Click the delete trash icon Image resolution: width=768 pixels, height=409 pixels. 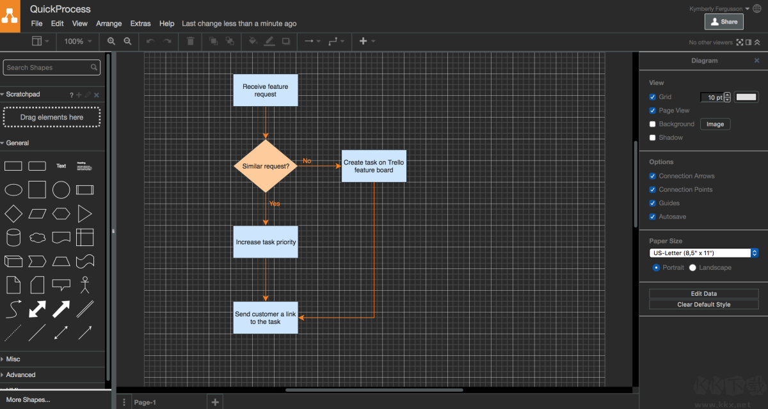click(190, 41)
